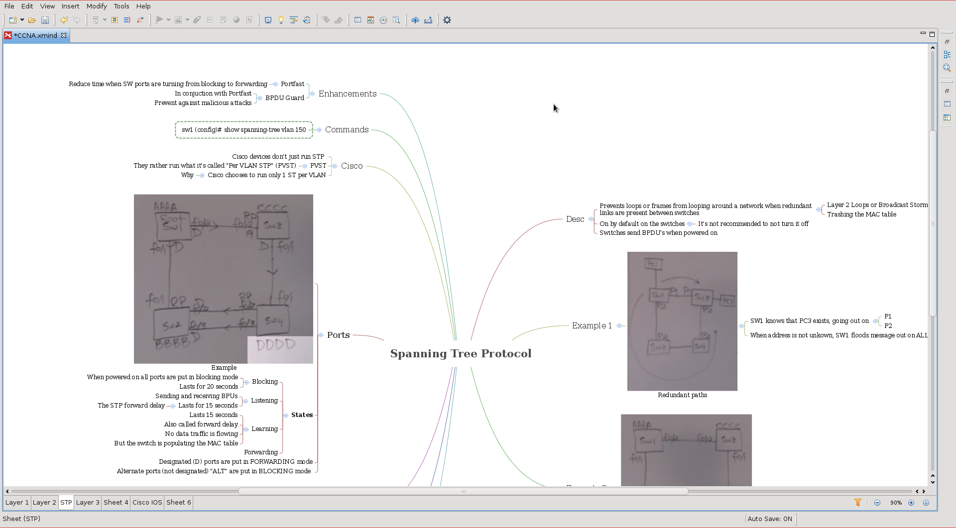The width and height of the screenshot is (956, 528).
Task: Open the insert image dropdown arrow
Action: point(187,20)
